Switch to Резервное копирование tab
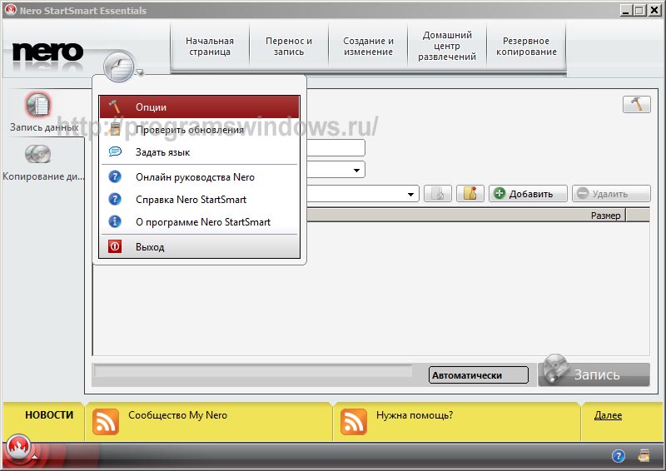The width and height of the screenshot is (666, 471). (x=526, y=47)
